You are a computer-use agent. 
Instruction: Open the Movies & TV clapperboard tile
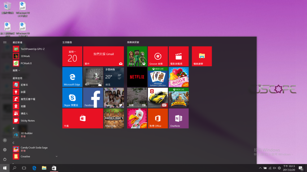coord(178,56)
